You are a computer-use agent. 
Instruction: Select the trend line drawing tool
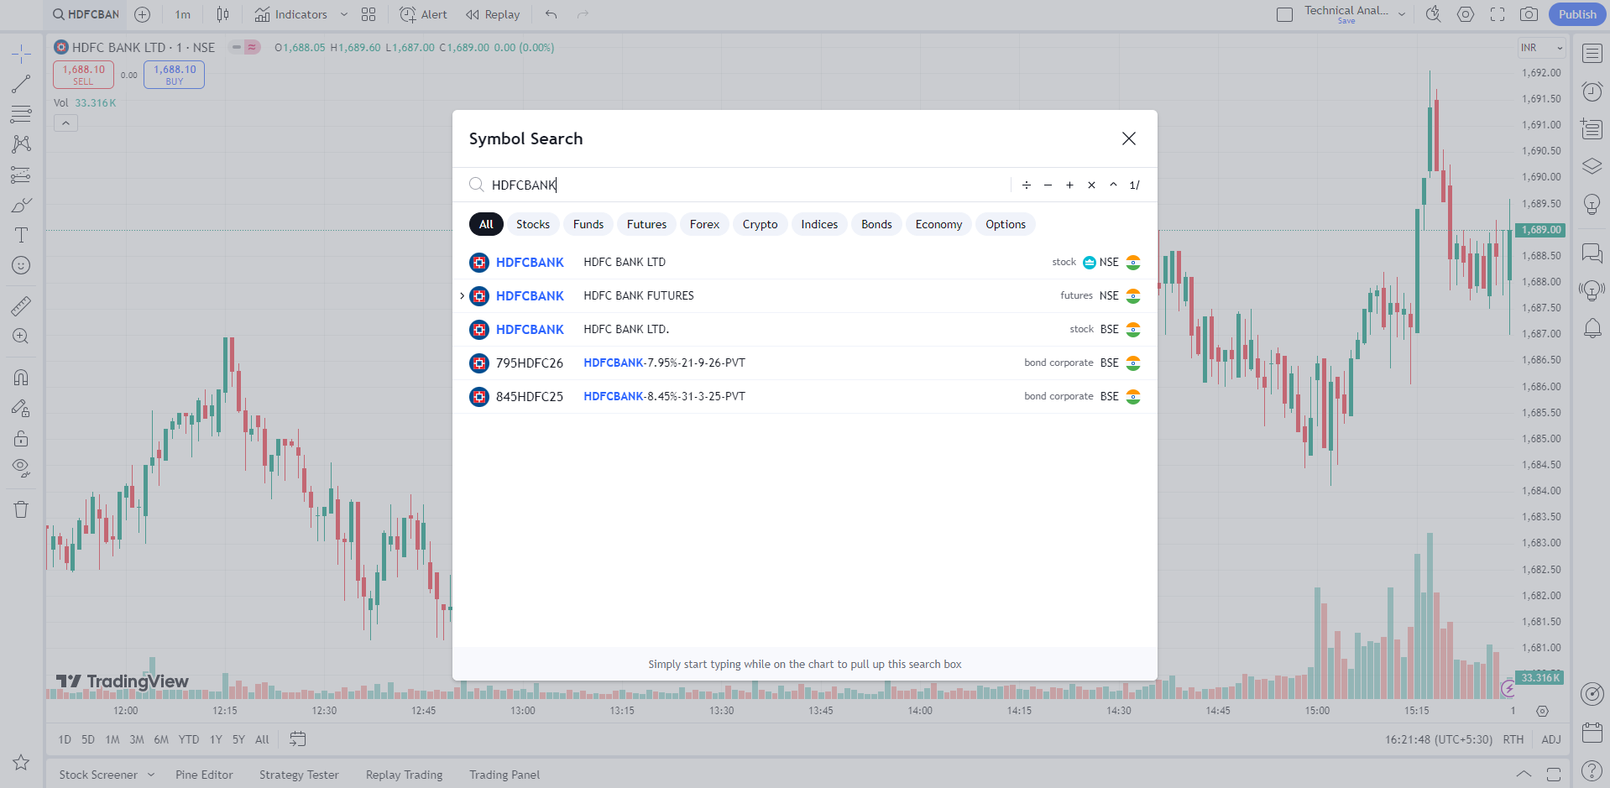(x=21, y=84)
